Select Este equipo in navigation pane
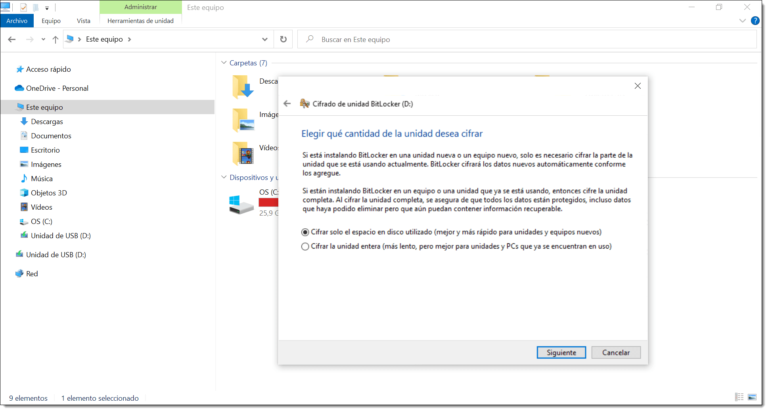Viewport: 768px width, 411px height. (107, 107)
